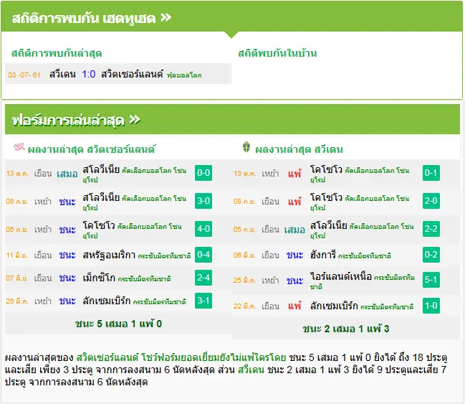Screen dimensions: 465x404
Task: Click the 3-1 score badge versus ลักเซมเบิร์ก
Action: point(203,301)
